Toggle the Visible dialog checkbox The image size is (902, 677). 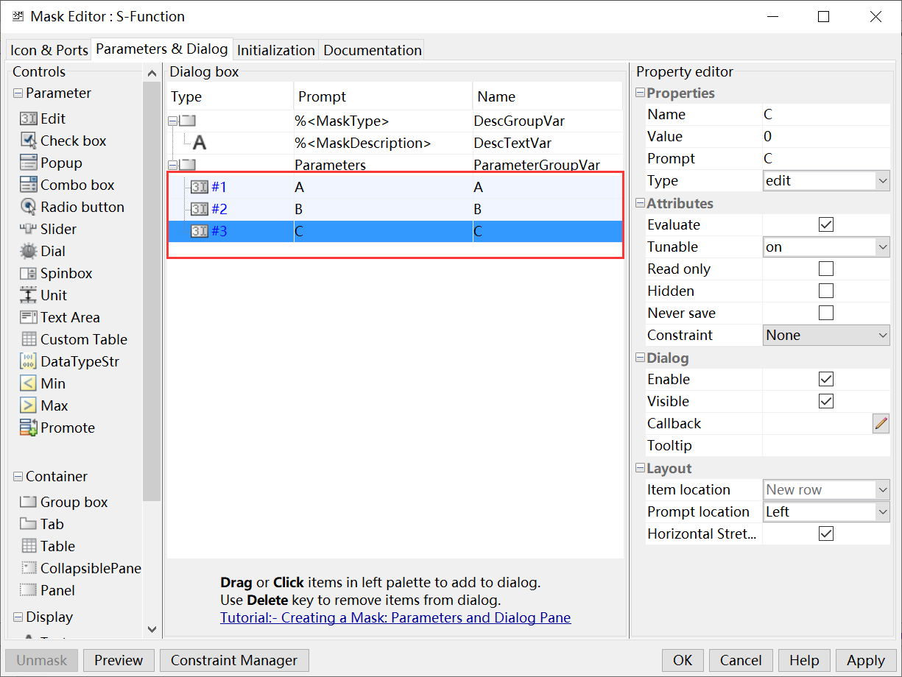[x=826, y=401]
